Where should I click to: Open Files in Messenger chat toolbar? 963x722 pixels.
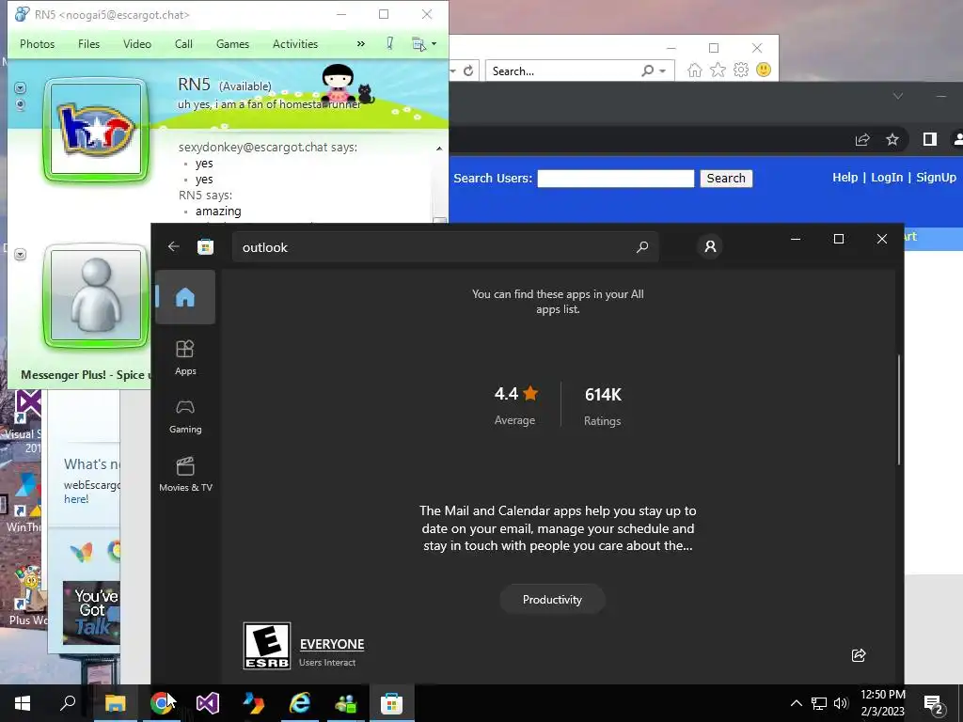tap(88, 44)
